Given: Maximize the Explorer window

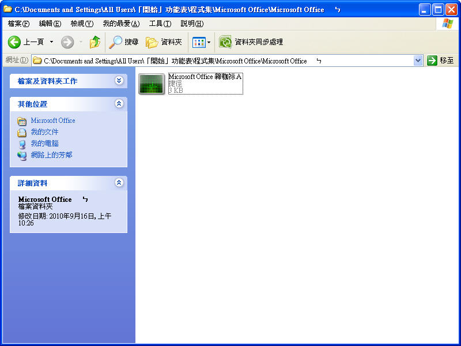Looking at the screenshot, I should point(438,10).
